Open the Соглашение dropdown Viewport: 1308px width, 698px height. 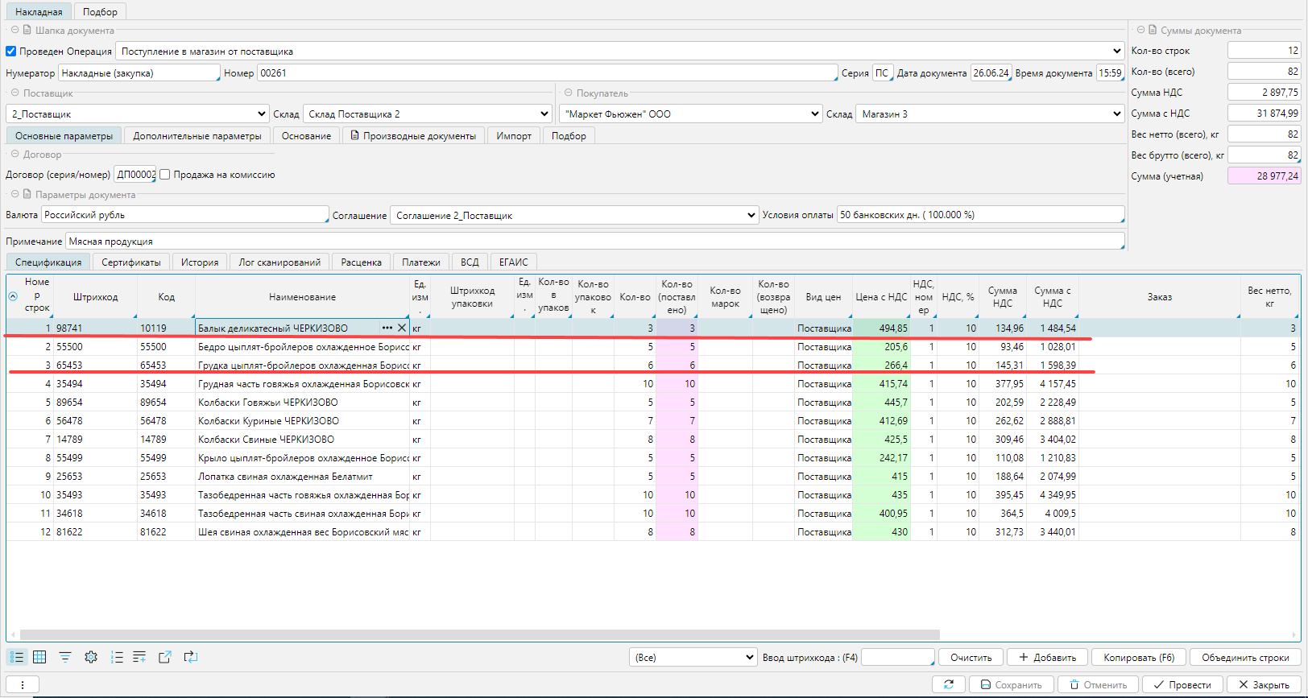pos(751,215)
